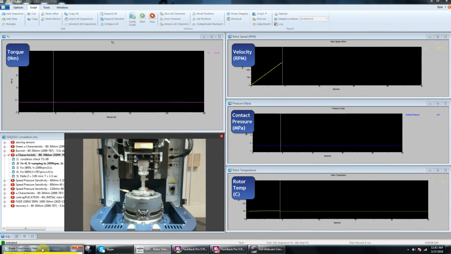Image resolution: width=451 pixels, height=254 pixels.
Task: Click the taskbar clock showing 11:42 AM
Action: coord(437,249)
